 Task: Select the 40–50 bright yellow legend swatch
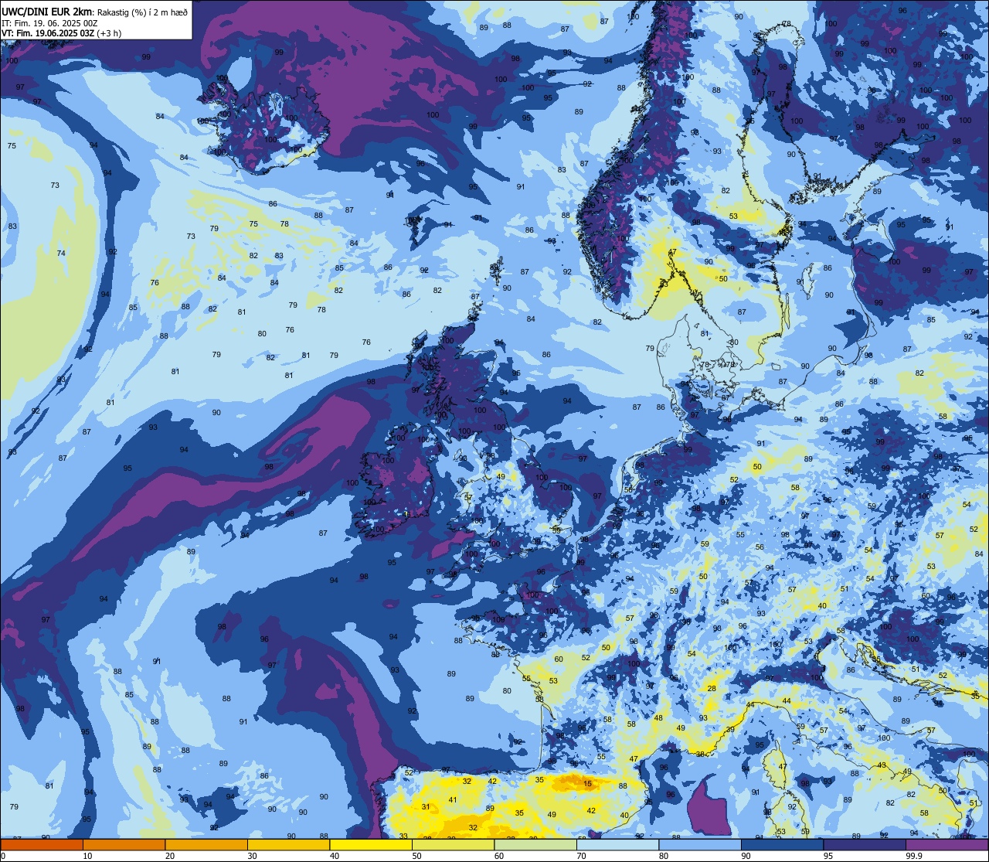[x=371, y=844]
